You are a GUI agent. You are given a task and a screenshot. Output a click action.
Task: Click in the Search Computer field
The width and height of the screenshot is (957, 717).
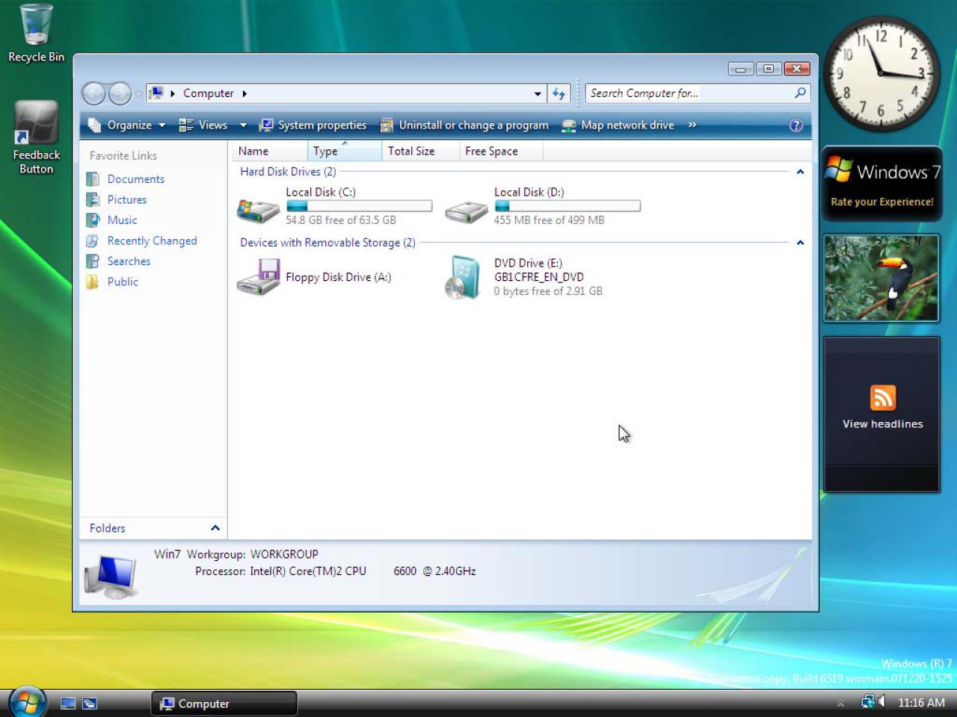tap(689, 93)
